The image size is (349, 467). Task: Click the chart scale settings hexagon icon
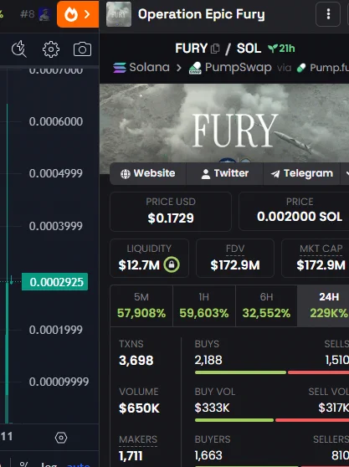(x=61, y=438)
